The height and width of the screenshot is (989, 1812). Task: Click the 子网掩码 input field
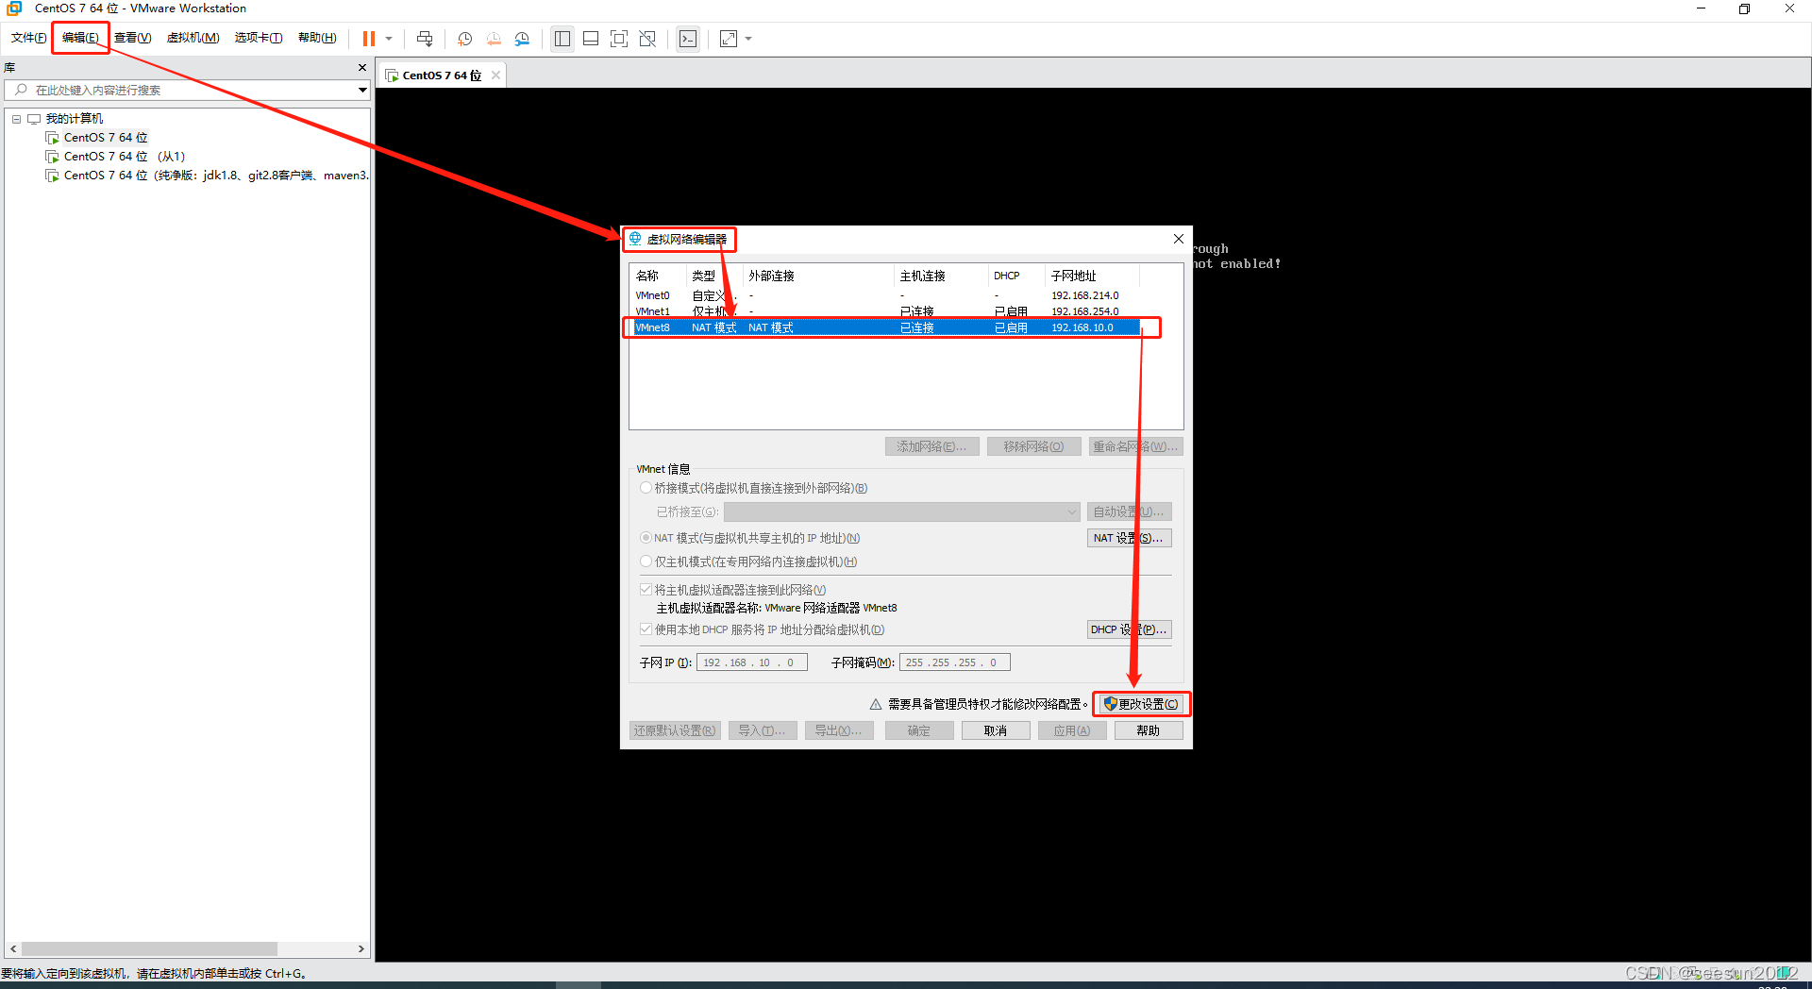[x=954, y=662]
